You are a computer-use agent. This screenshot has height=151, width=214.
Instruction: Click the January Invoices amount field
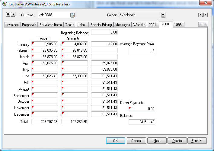coord(45,44)
